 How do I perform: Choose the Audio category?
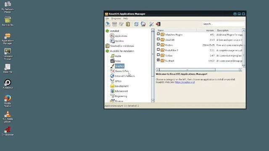pyautogui.click(x=118, y=56)
